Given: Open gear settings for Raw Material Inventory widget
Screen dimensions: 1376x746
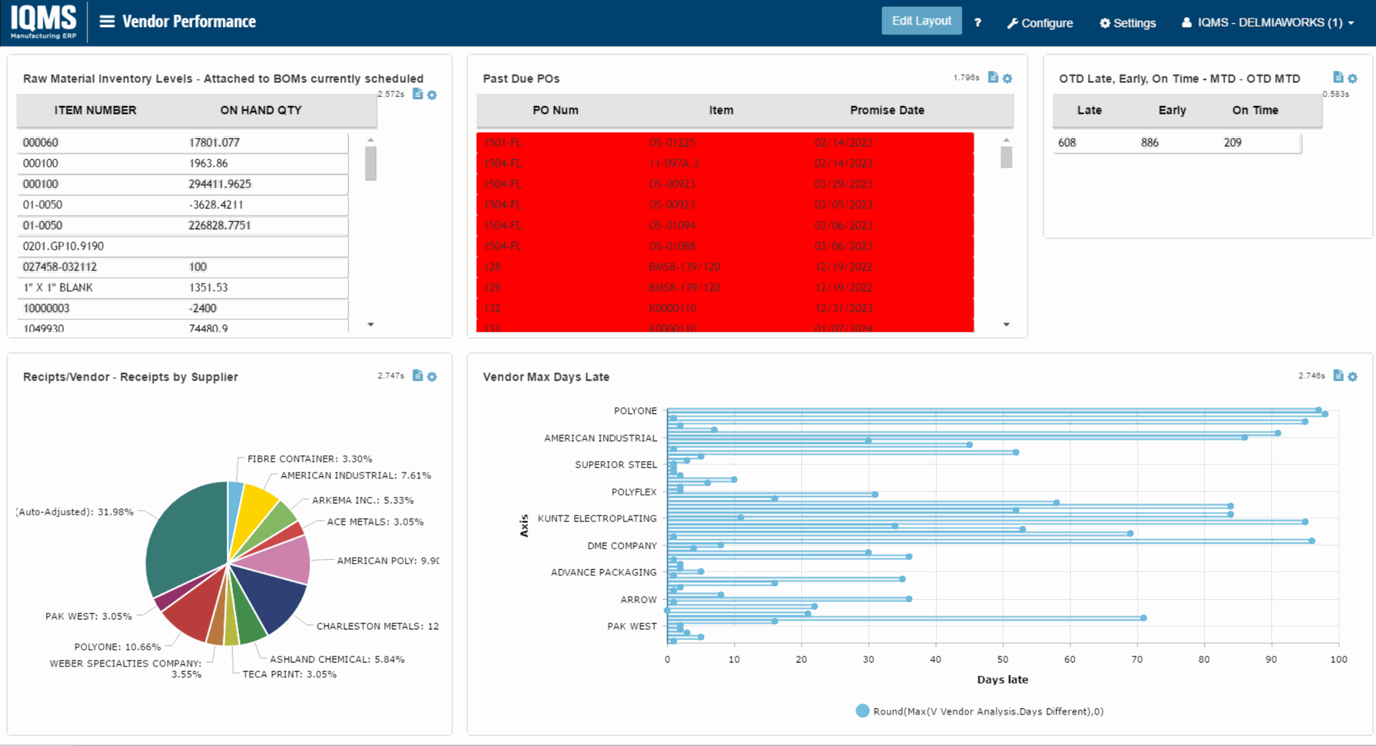Looking at the screenshot, I should pyautogui.click(x=432, y=95).
